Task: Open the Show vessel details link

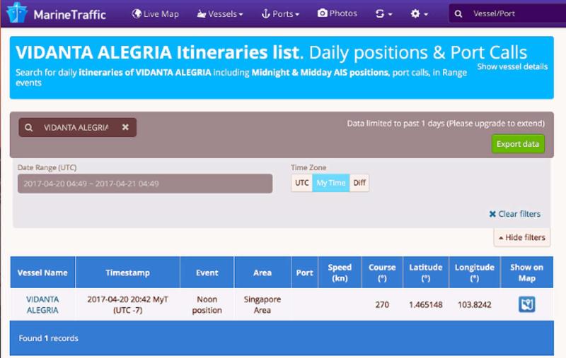Action: (x=512, y=66)
